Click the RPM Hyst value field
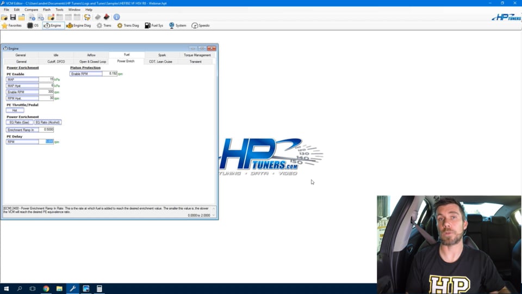Viewport: 522px width, 294px height. click(46, 99)
